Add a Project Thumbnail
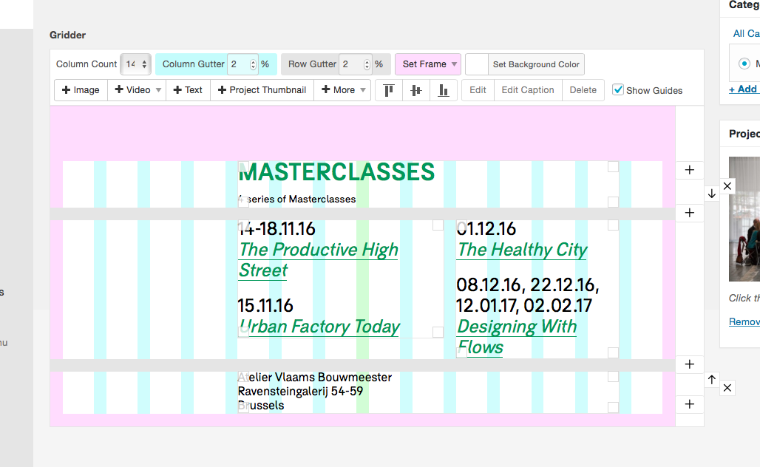This screenshot has height=467, width=760. click(x=262, y=90)
